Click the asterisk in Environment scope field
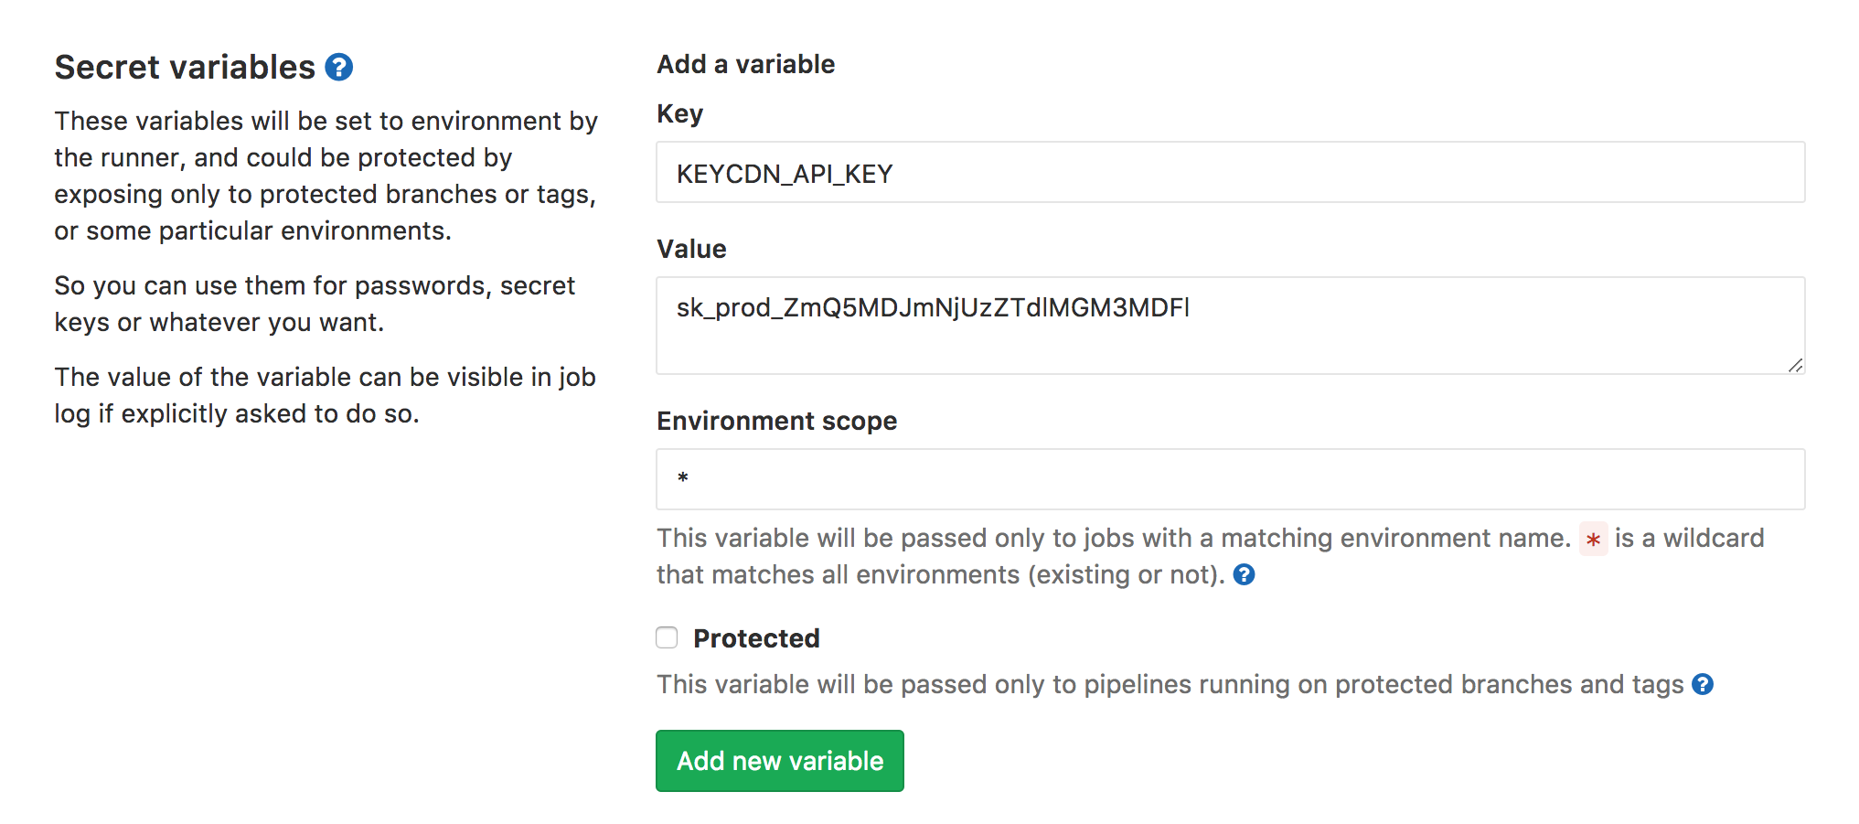The image size is (1859, 824). click(683, 478)
